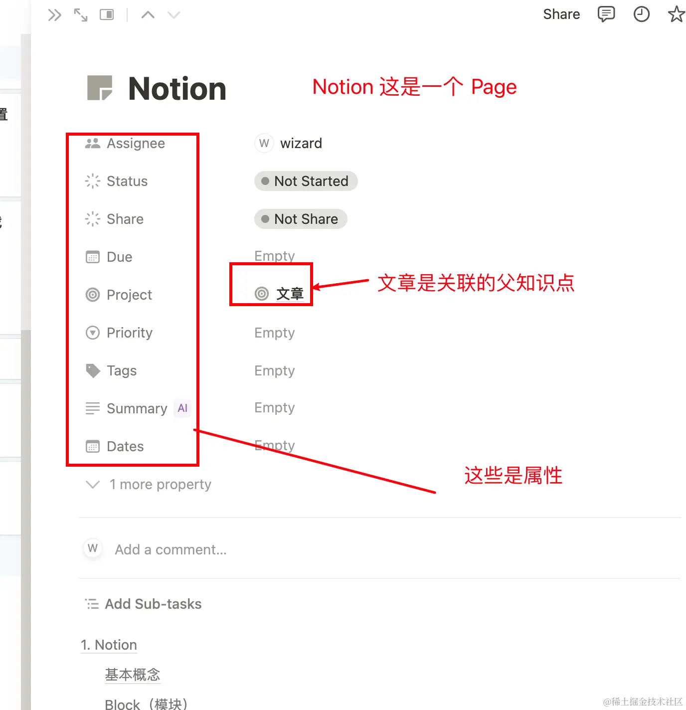Open the Tags value selector showing Empty
Image resolution: width=686 pixels, height=710 pixels.
(275, 370)
